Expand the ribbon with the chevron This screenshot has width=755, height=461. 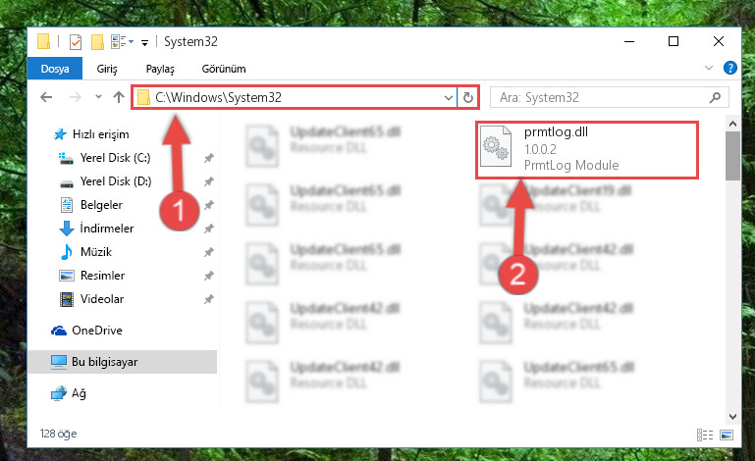(x=709, y=68)
